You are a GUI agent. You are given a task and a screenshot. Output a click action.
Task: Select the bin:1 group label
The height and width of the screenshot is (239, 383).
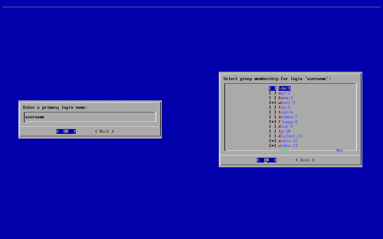285,88
